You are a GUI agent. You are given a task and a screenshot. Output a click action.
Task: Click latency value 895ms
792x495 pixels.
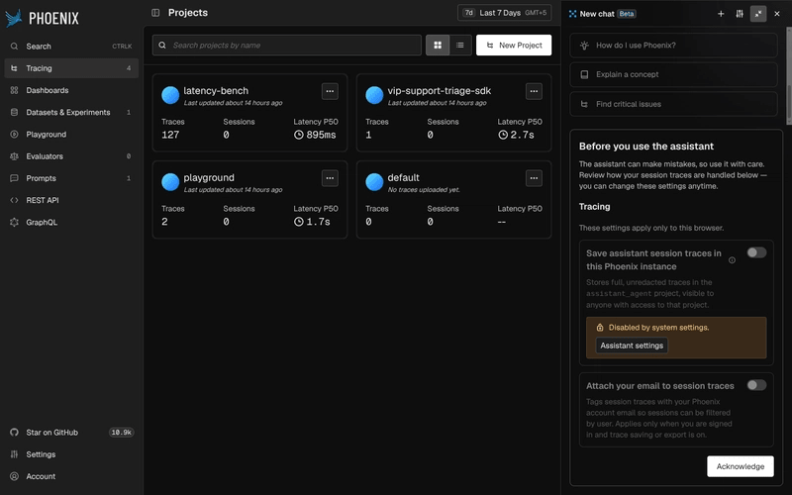click(321, 135)
